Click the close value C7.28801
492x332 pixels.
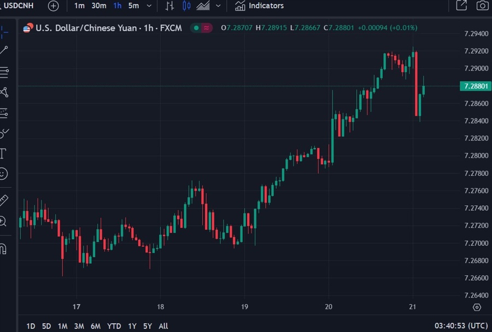click(339, 28)
